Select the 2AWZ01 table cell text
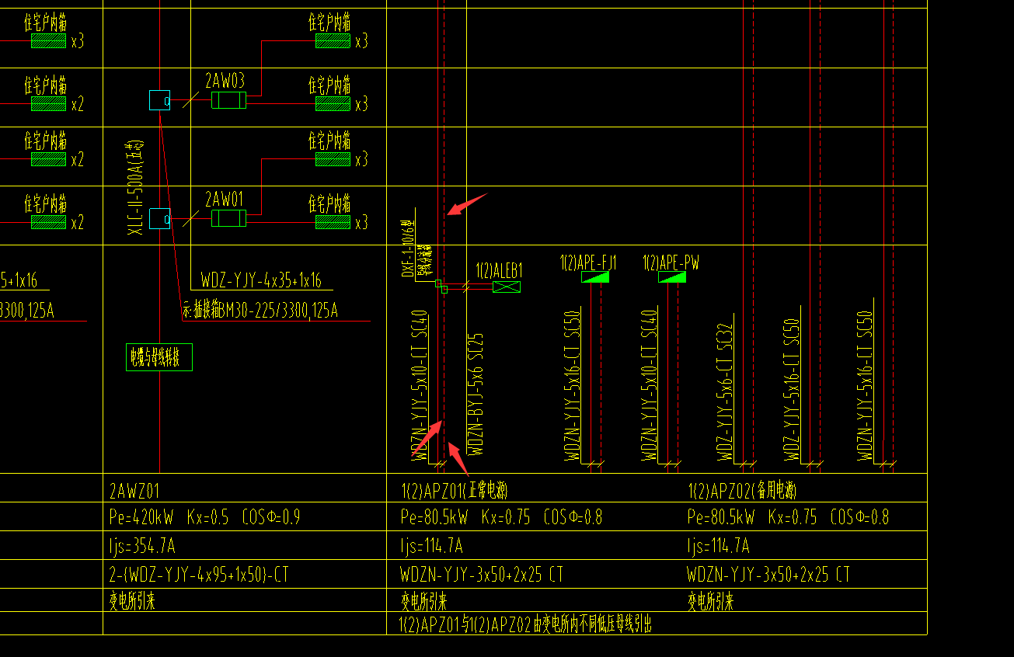This screenshot has height=657, width=1014. click(135, 490)
